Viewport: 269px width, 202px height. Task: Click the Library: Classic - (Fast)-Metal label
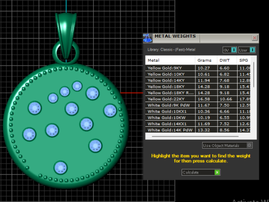pos(171,49)
